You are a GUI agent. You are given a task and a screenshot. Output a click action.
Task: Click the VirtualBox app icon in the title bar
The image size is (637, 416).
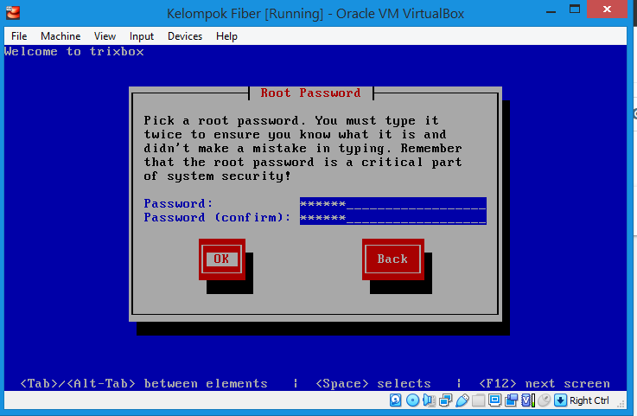13,13
